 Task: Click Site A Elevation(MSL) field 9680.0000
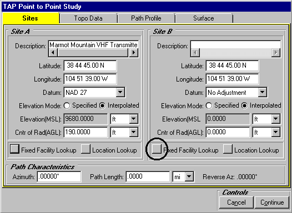(85, 119)
